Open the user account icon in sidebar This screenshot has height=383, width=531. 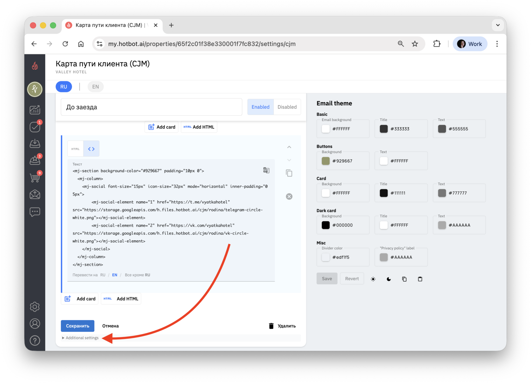tap(35, 324)
